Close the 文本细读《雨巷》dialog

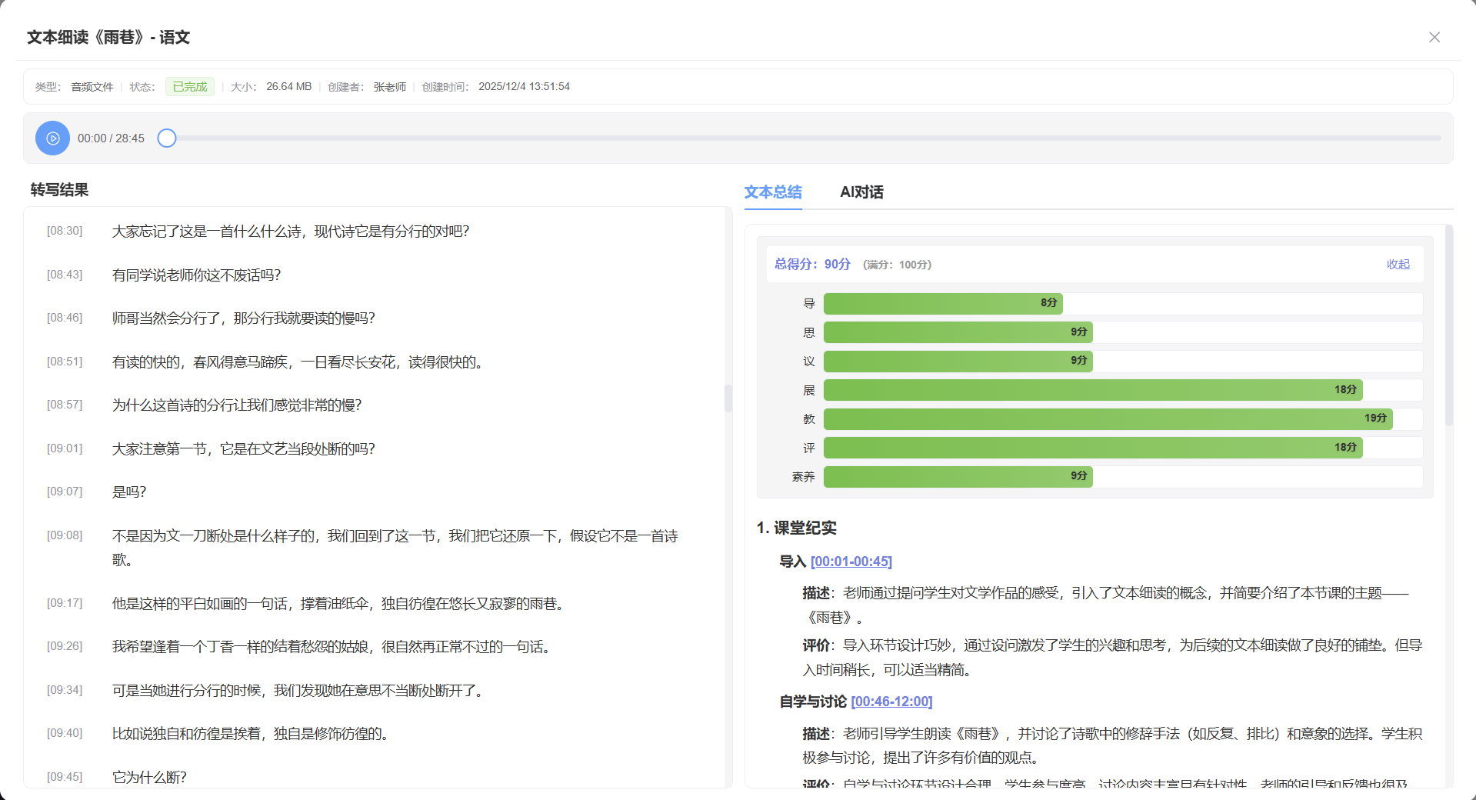tap(1434, 36)
